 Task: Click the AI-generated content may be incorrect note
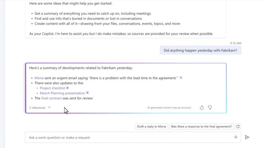coord(169,108)
